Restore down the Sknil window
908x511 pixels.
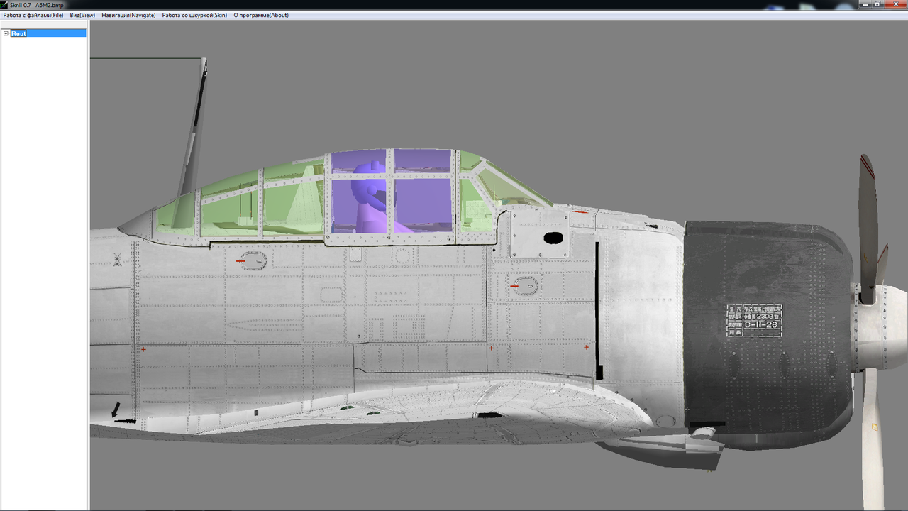click(x=878, y=4)
